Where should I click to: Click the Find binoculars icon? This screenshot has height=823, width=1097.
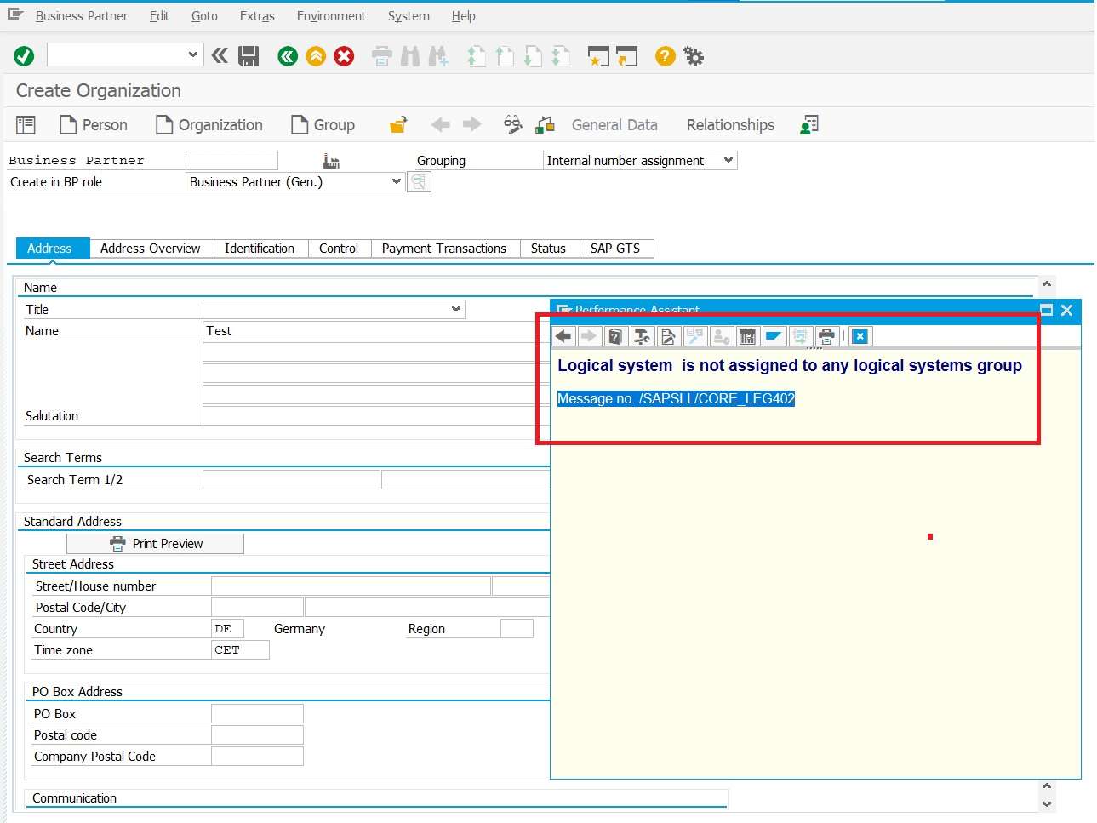point(410,56)
